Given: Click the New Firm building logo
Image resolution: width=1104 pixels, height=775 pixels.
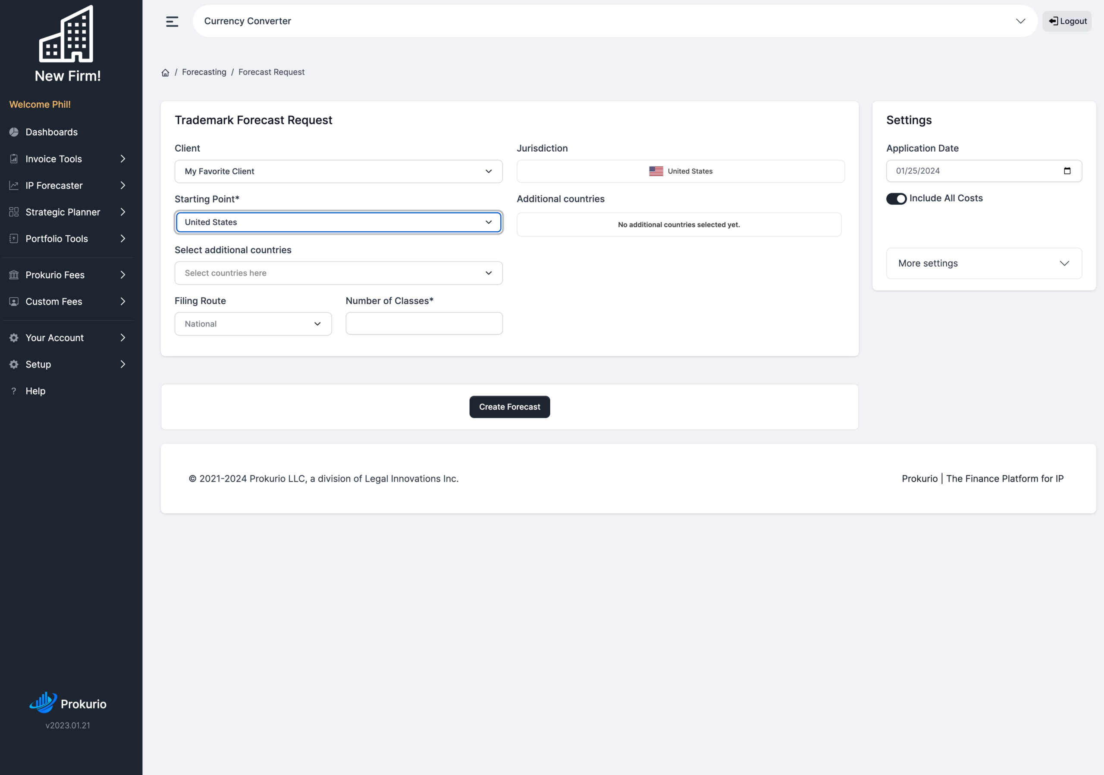Looking at the screenshot, I should pyautogui.click(x=66, y=34).
